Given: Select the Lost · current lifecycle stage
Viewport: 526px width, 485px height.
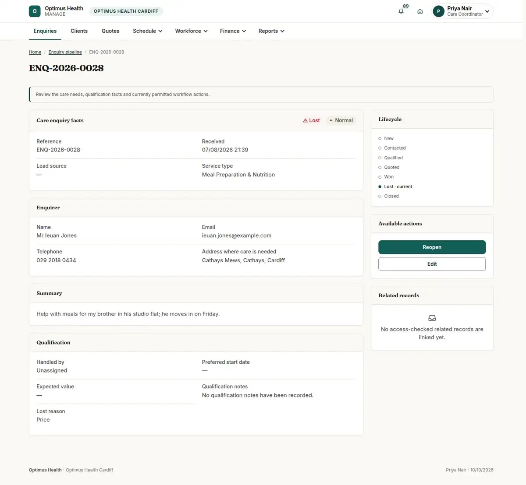Looking at the screenshot, I should coord(395,186).
